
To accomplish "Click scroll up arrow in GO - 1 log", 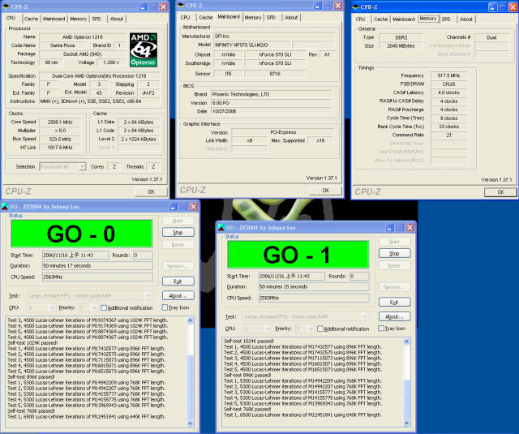I will pos(407,342).
